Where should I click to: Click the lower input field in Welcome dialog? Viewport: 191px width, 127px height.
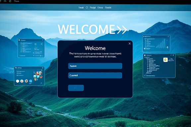[x=95, y=75]
